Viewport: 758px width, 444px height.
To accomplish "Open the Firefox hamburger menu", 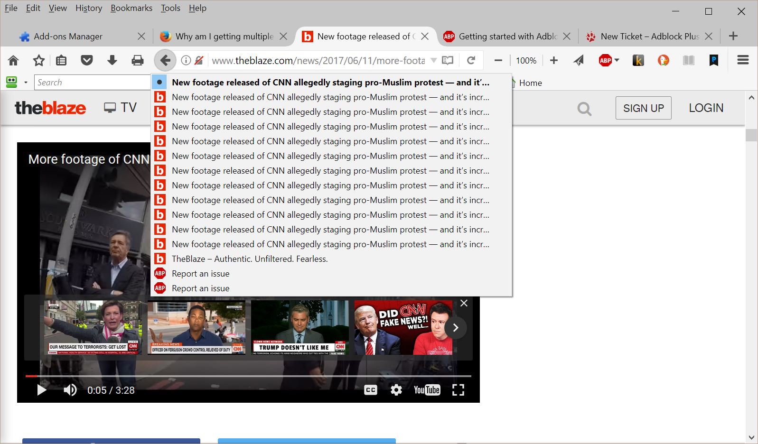I will pos(743,60).
